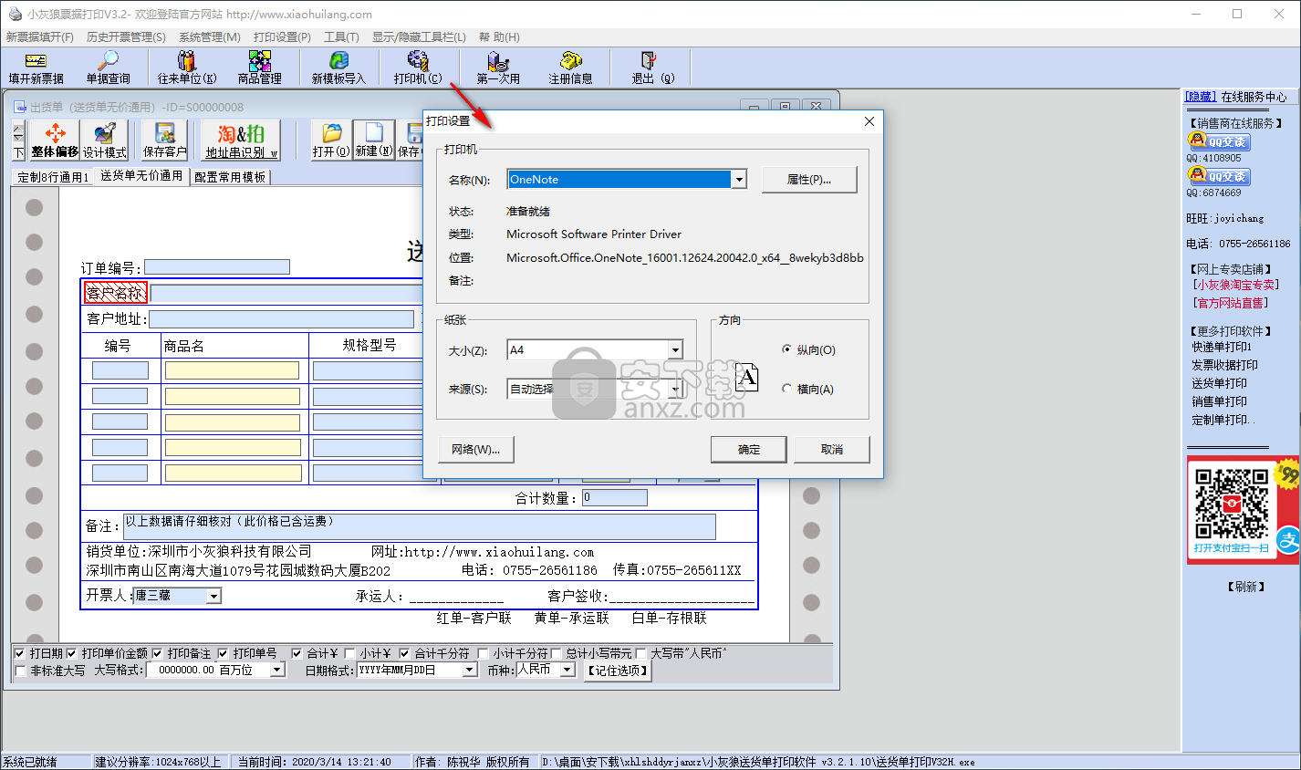Click 属性(P)... button
This screenshot has width=1301, height=770.
click(809, 180)
